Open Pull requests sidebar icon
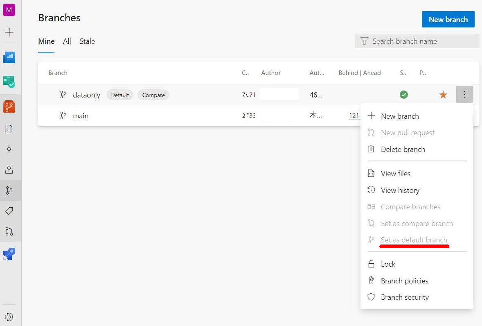 pyautogui.click(x=9, y=231)
